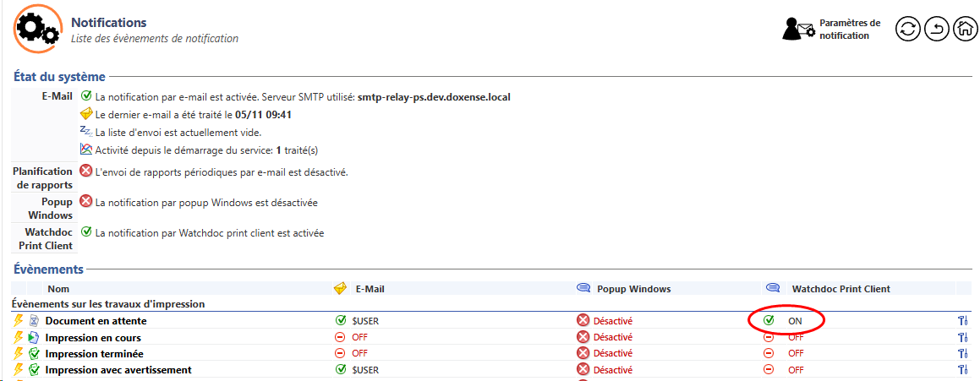The height and width of the screenshot is (381, 980).
Task: Toggle Watchdoc Print Client ON for Document en attente
Action: pos(795,321)
